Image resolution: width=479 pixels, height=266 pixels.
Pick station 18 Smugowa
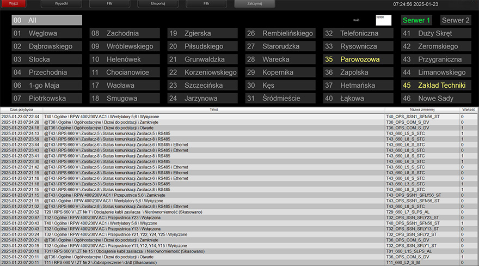point(125,99)
